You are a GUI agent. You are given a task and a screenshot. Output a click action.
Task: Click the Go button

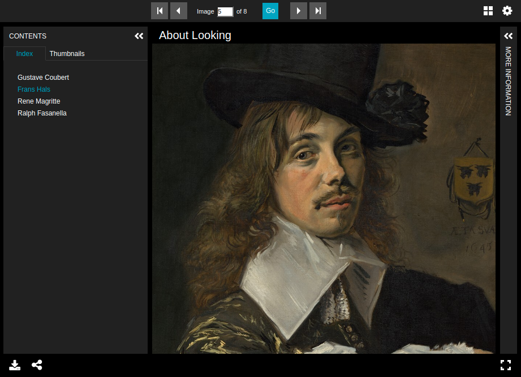[270, 11]
